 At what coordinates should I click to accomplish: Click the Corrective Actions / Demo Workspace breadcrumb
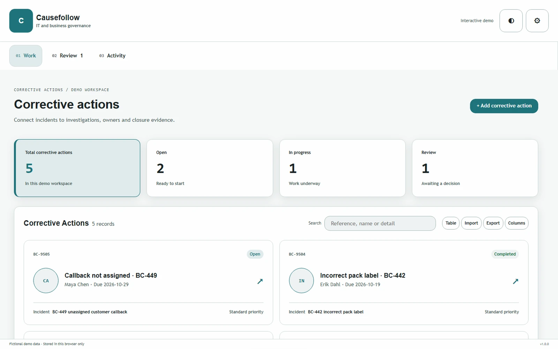tap(61, 90)
